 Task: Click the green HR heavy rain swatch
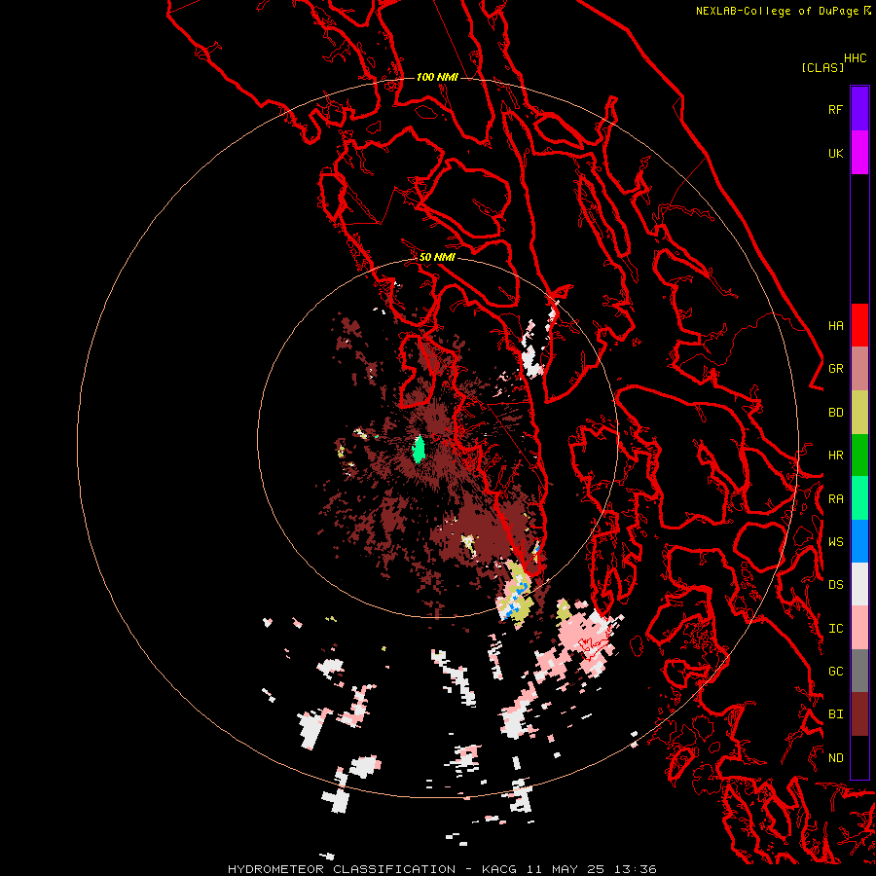point(859,456)
